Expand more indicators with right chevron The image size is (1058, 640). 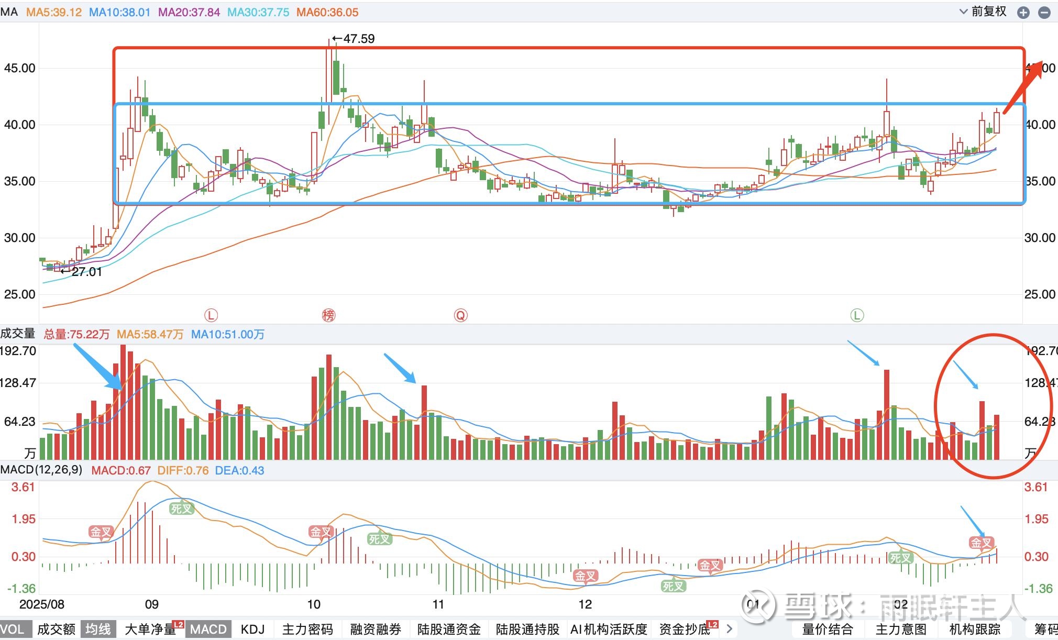(729, 628)
